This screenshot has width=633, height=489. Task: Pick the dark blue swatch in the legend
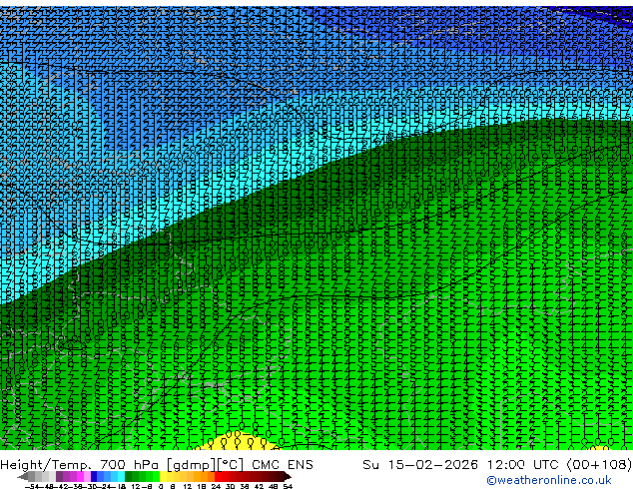click(x=94, y=476)
